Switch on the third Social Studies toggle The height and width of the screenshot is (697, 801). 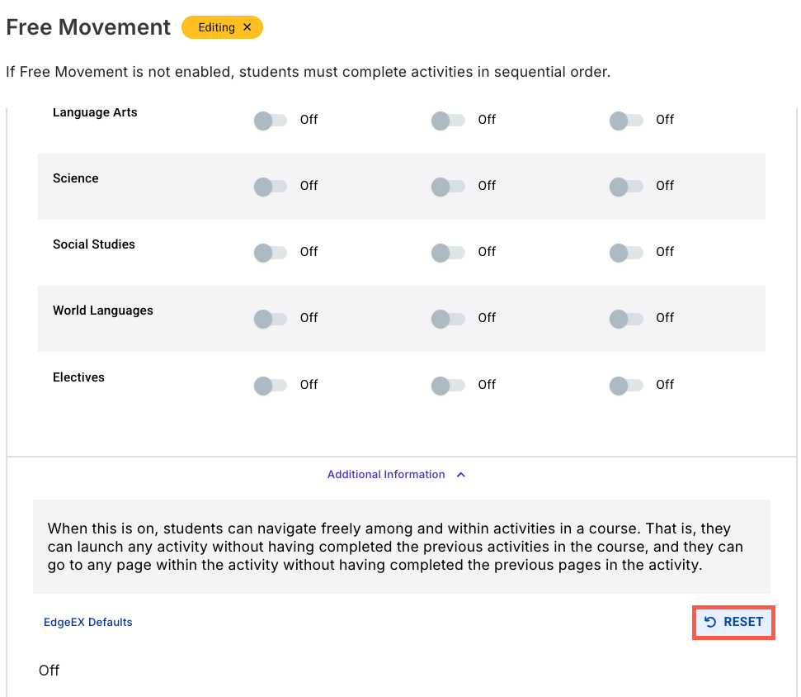[626, 253]
